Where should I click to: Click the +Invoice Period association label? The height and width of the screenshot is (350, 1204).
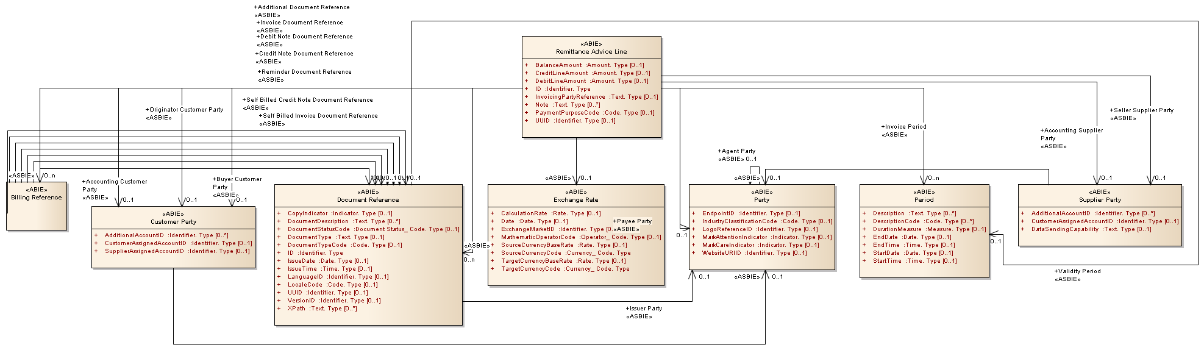click(905, 127)
